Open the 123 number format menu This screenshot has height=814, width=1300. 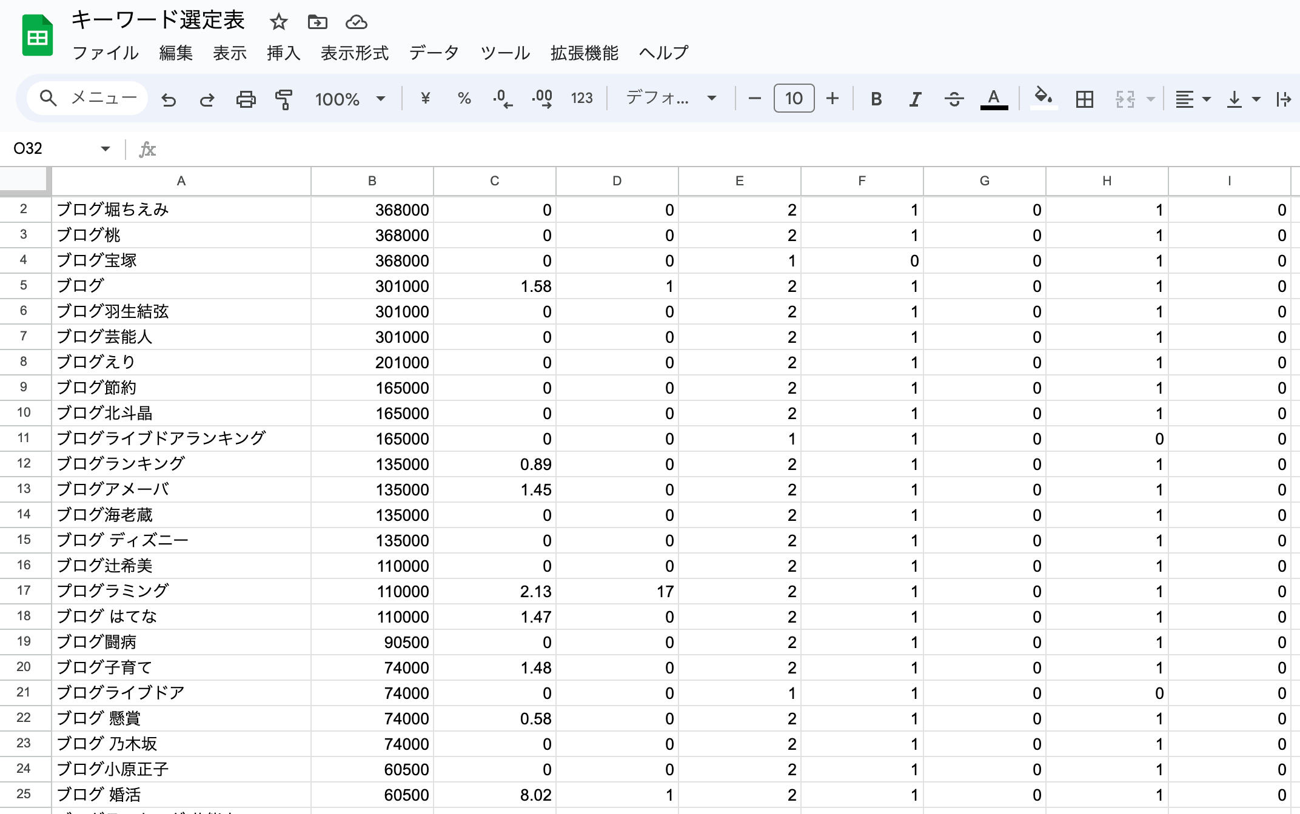point(581,98)
